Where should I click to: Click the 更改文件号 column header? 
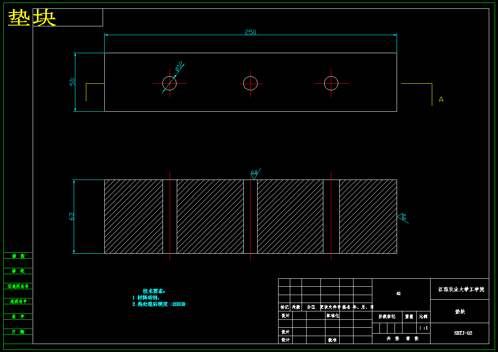[x=330, y=307]
